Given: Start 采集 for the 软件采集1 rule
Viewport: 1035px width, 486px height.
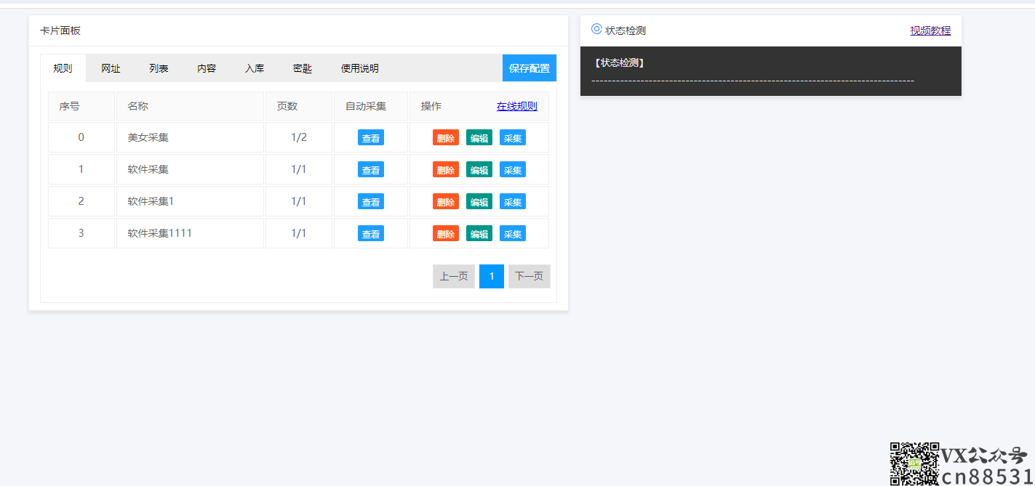Looking at the screenshot, I should coord(512,202).
